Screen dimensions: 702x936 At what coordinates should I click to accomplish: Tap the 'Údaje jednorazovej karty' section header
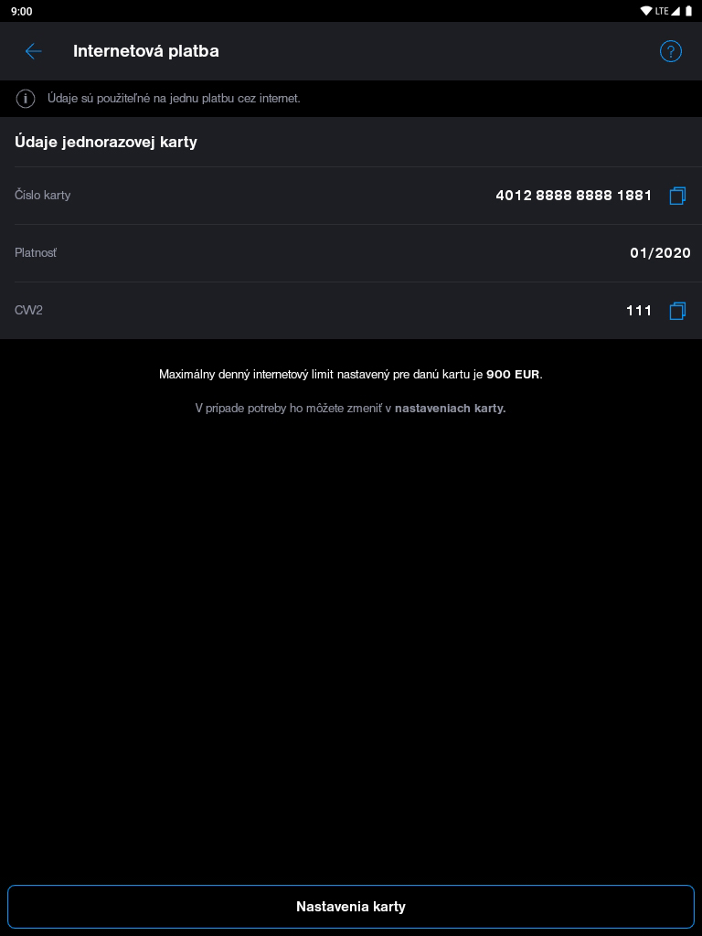pos(106,143)
